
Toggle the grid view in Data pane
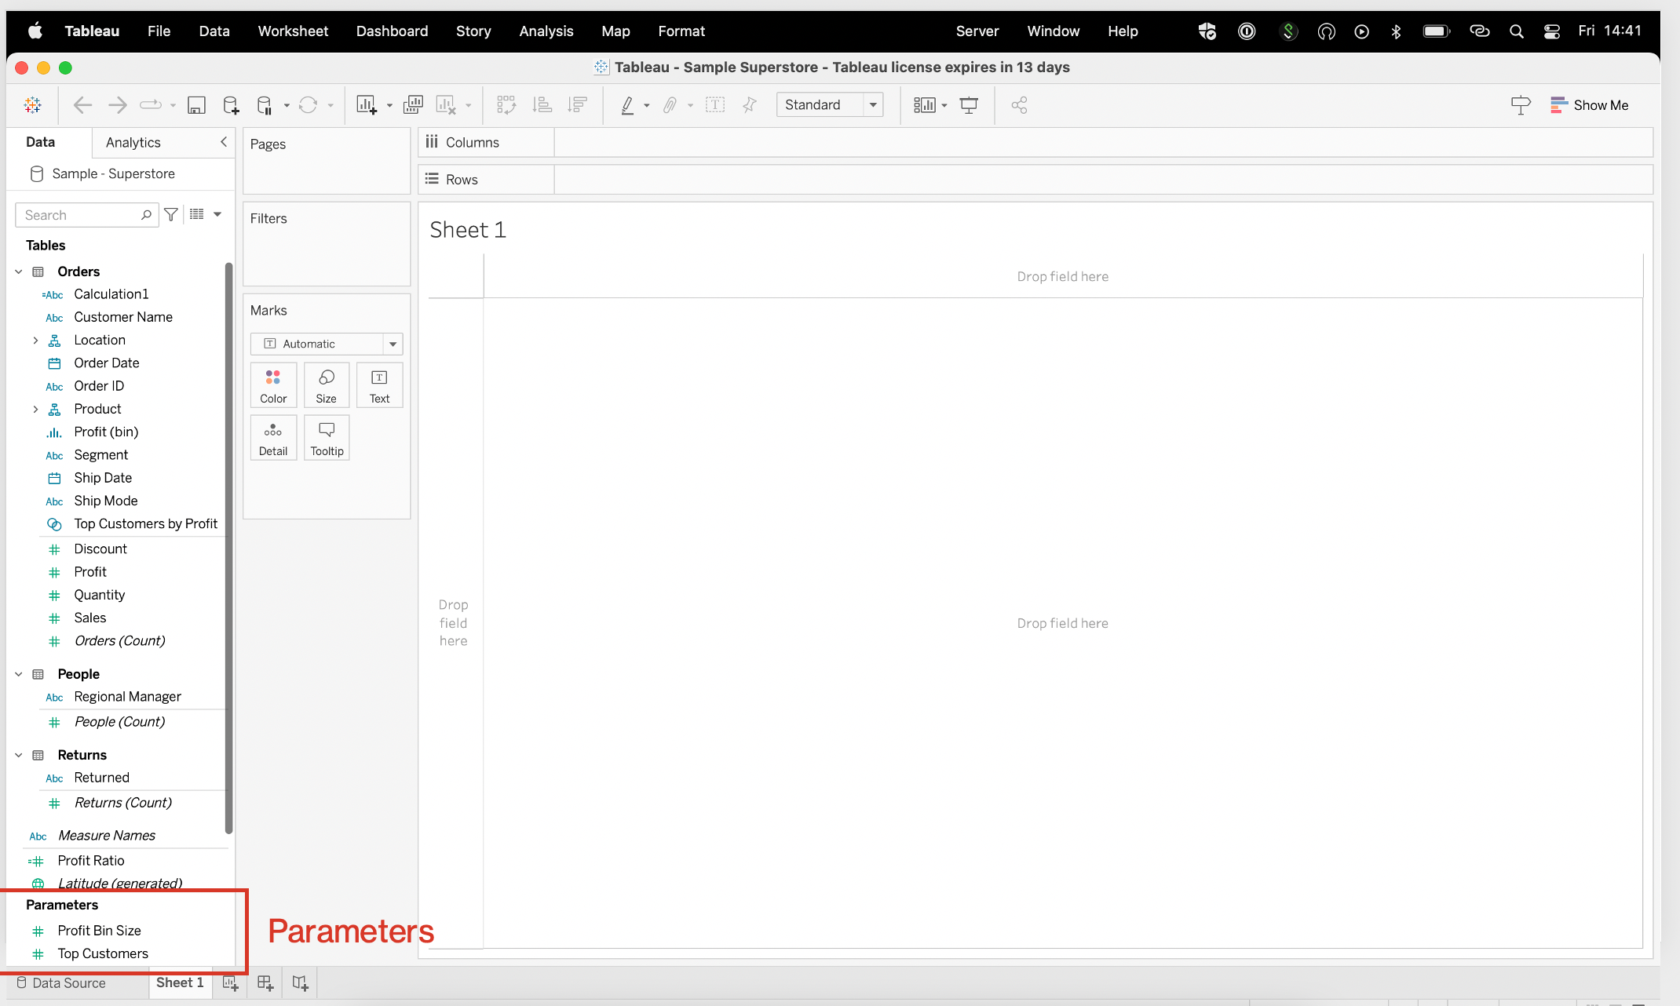(x=195, y=214)
